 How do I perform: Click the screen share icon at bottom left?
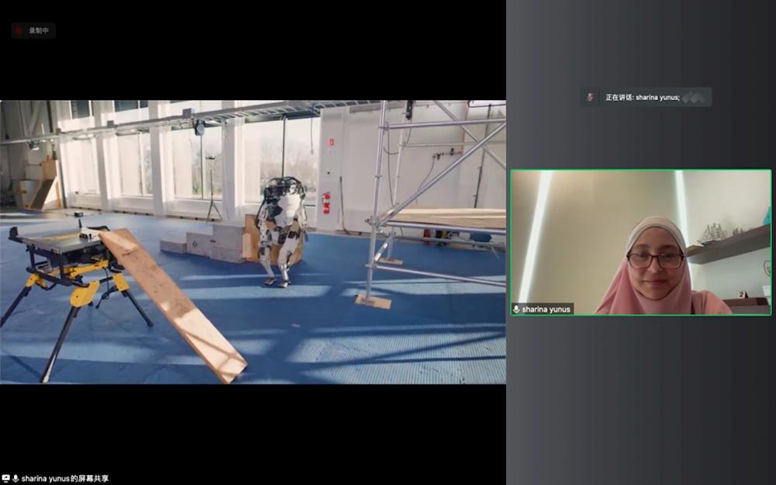pos(6,479)
